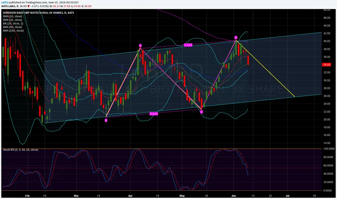
Task: Click TradingView.com in the published line
Action: [x=36, y=3]
